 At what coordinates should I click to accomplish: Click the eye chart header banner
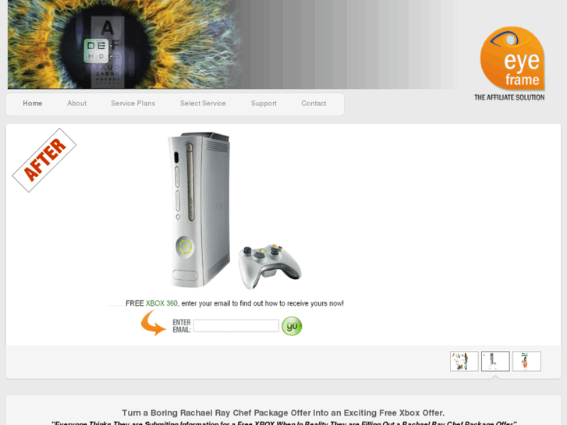[232, 44]
